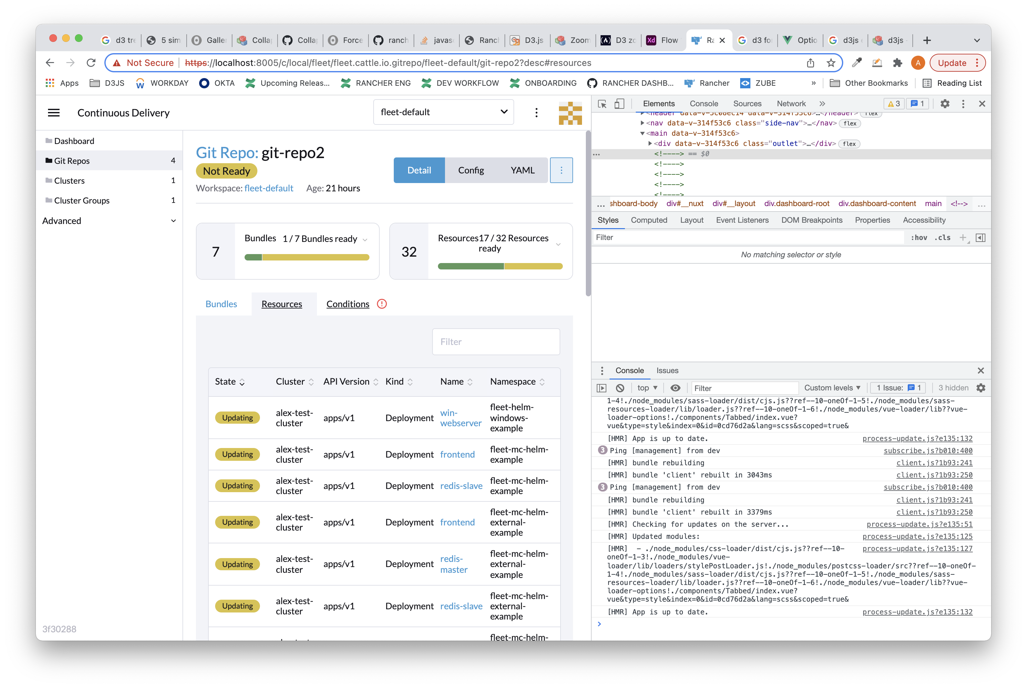The width and height of the screenshot is (1027, 688).
Task: Open the browser extensions puzzle icon
Action: 897,63
